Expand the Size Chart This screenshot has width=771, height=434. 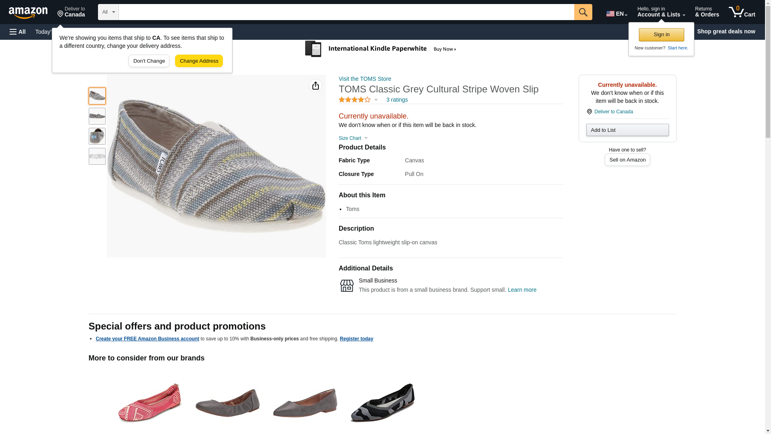click(353, 138)
